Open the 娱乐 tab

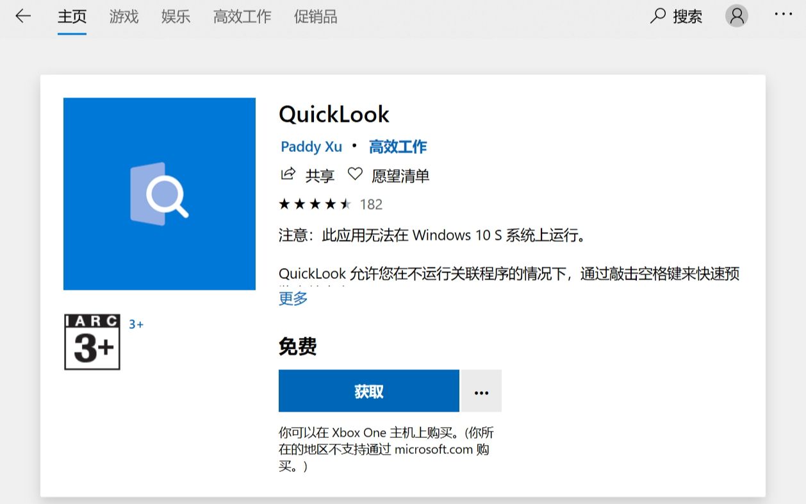[175, 17]
